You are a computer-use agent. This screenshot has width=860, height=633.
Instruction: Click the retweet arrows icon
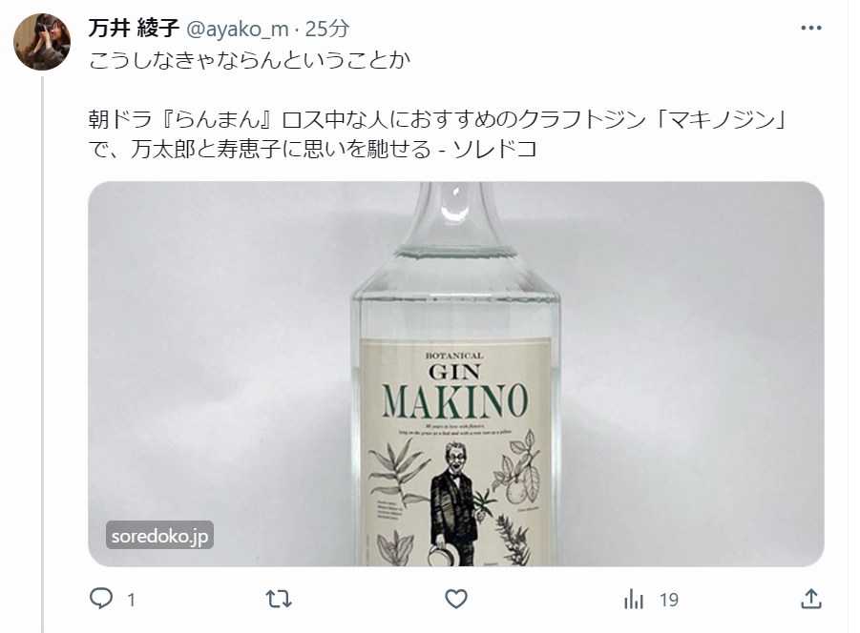[x=279, y=599]
